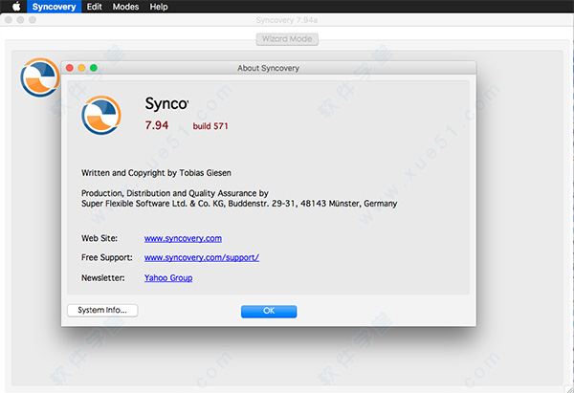Open the www.syncovery.com/support/ link
Viewport: 574px width, 393px height.
pyautogui.click(x=201, y=257)
